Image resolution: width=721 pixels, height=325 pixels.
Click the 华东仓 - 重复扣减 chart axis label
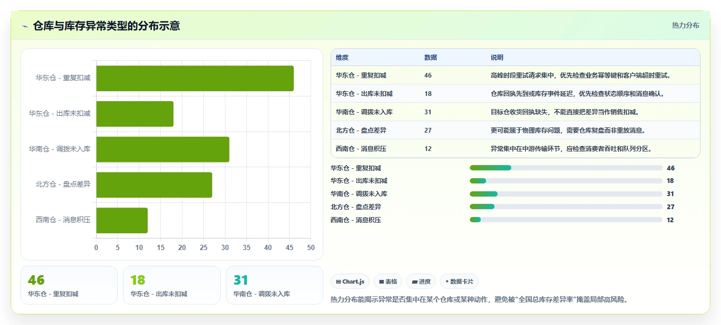[x=63, y=78]
